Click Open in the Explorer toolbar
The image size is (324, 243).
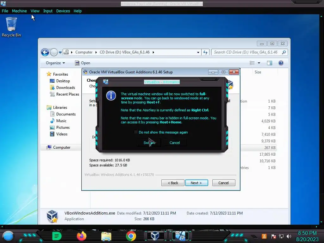point(83,63)
